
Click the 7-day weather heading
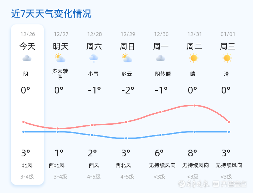point(51,14)
